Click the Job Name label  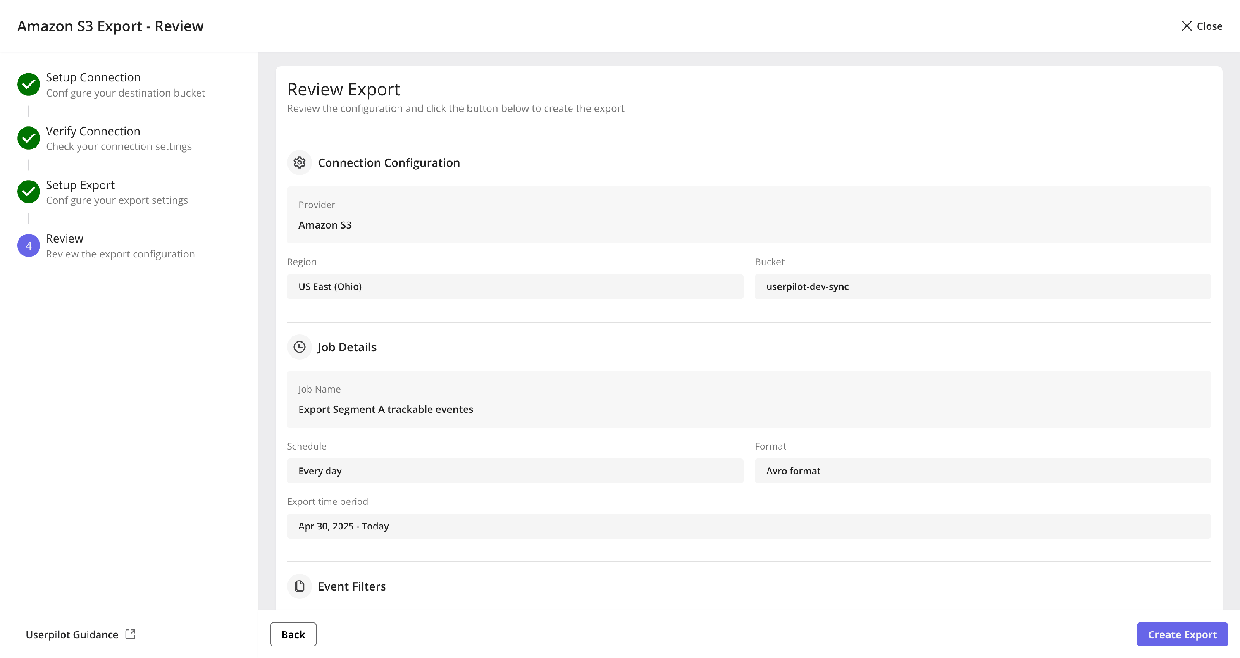click(x=319, y=389)
